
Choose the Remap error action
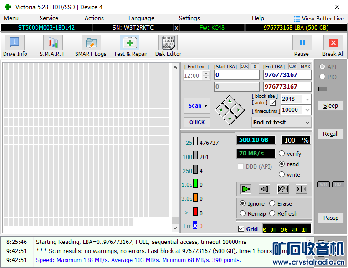tap(243, 213)
